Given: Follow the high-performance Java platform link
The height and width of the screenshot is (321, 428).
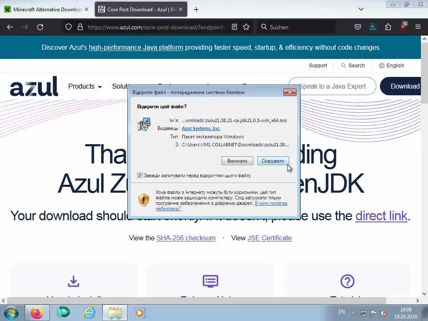Looking at the screenshot, I should [x=136, y=48].
